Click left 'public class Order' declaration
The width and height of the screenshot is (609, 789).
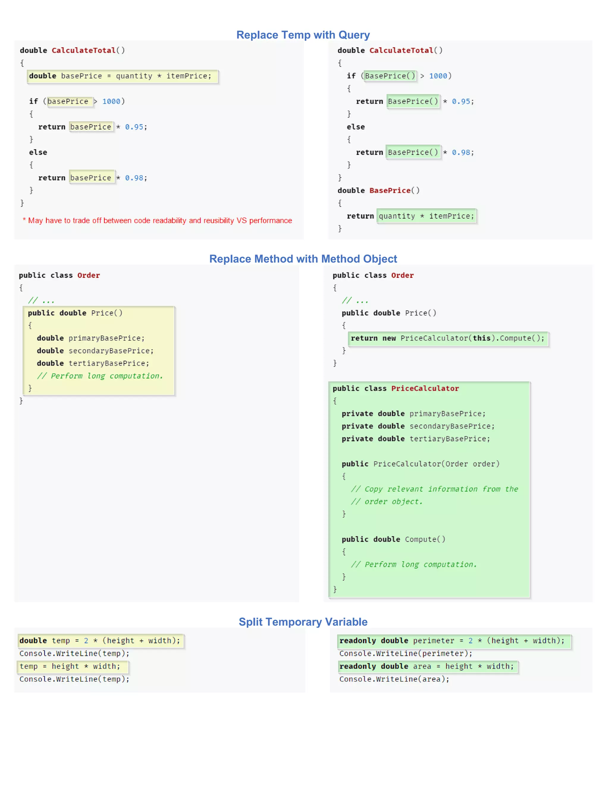(x=59, y=276)
